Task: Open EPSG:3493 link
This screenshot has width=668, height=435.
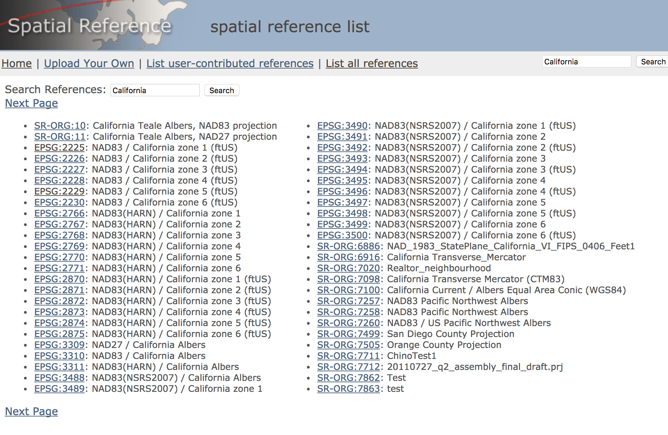Action: (x=343, y=159)
